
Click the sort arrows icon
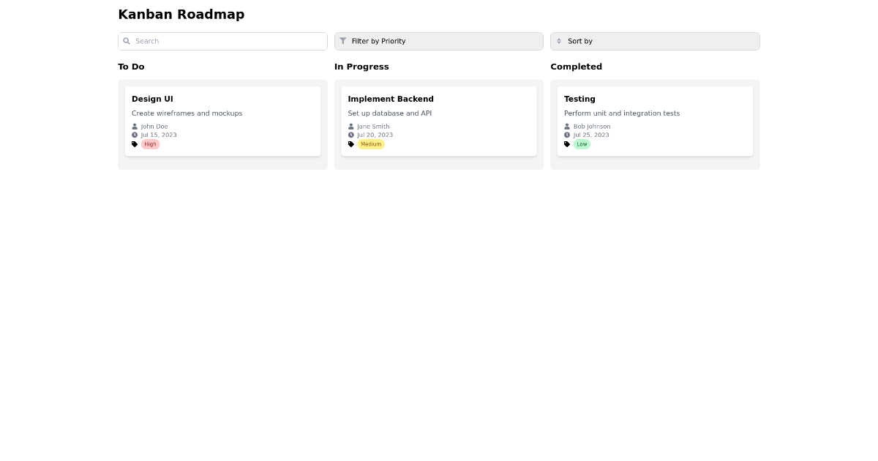[559, 41]
